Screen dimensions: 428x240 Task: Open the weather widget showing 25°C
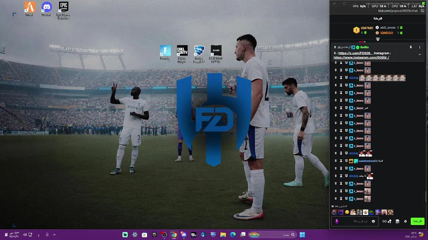pos(415,235)
